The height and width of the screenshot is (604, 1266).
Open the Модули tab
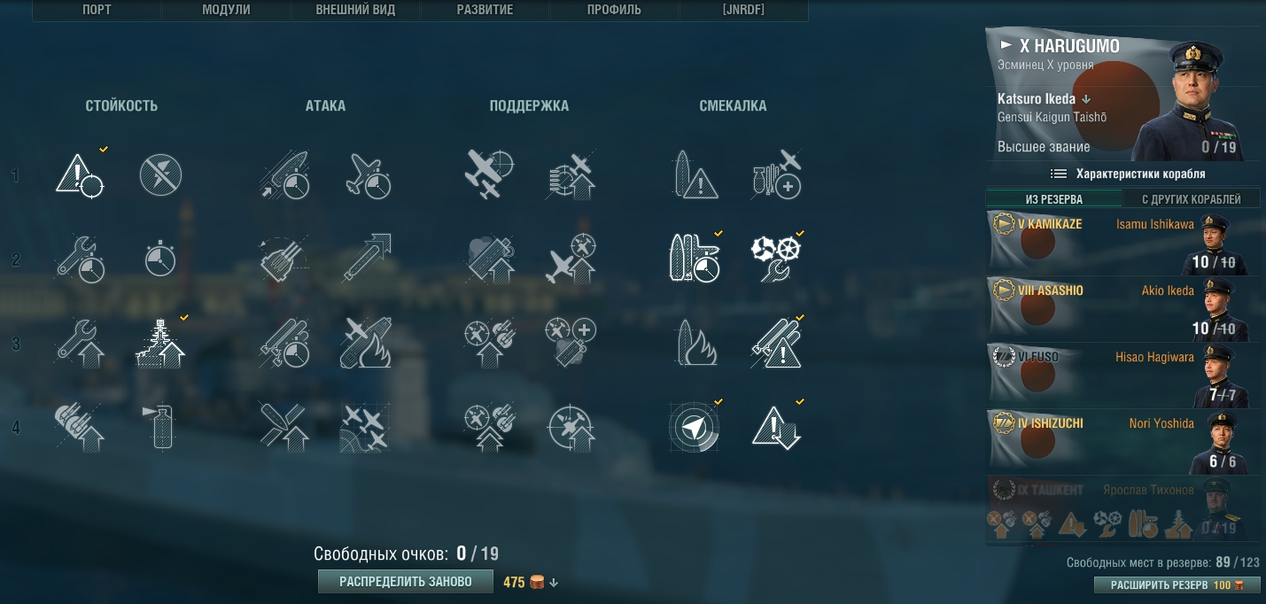[x=226, y=10]
